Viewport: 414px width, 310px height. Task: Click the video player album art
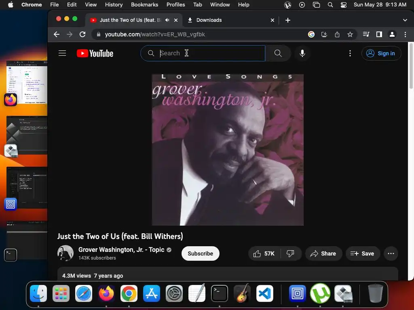[228, 150]
